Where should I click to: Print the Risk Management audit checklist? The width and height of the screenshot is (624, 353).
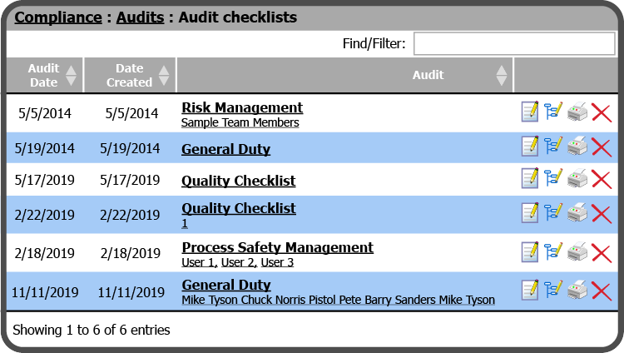point(577,112)
